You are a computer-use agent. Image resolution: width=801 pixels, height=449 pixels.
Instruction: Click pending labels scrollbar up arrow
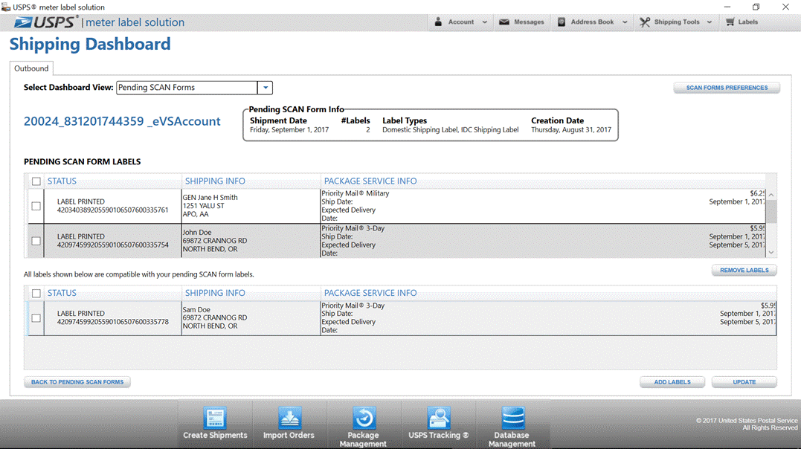[771, 195]
